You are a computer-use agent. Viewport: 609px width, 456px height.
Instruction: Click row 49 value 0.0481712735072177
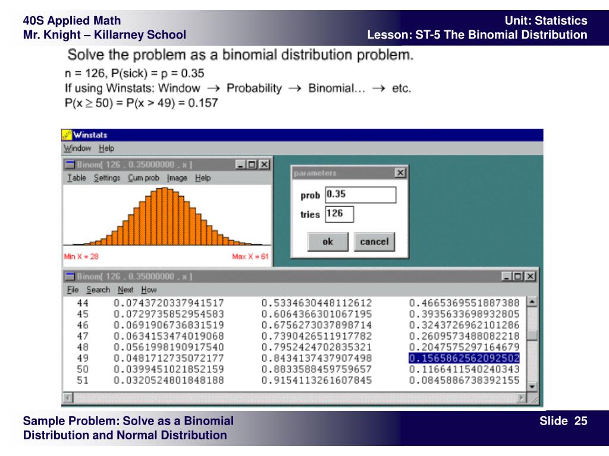(x=168, y=358)
